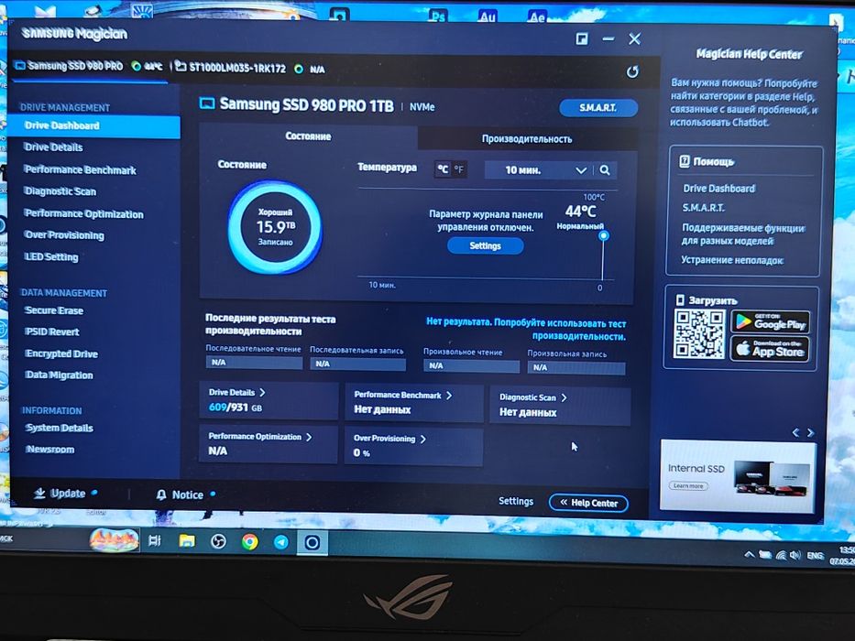The height and width of the screenshot is (641, 855).
Task: Open Encrypted Drive in sidebar
Action: coord(61,353)
